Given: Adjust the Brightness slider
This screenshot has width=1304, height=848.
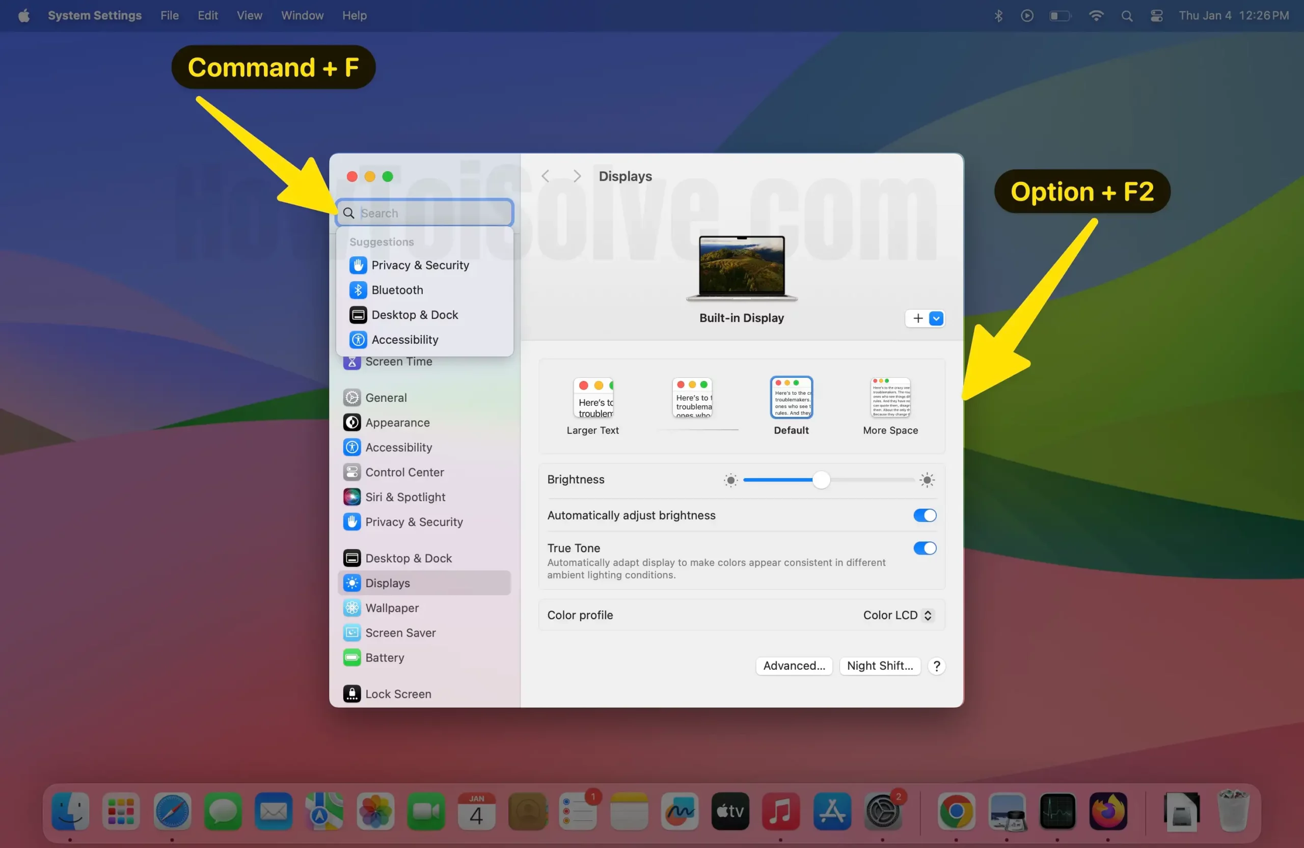Looking at the screenshot, I should pyautogui.click(x=820, y=480).
